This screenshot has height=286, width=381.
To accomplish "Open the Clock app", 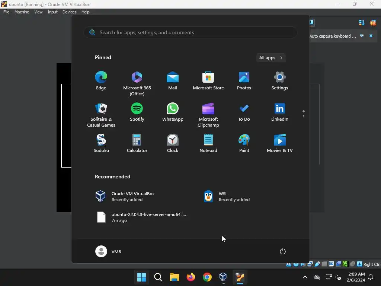I will point(173,143).
